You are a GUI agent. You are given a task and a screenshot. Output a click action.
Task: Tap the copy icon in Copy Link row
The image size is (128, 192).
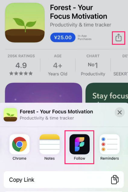[115, 180]
